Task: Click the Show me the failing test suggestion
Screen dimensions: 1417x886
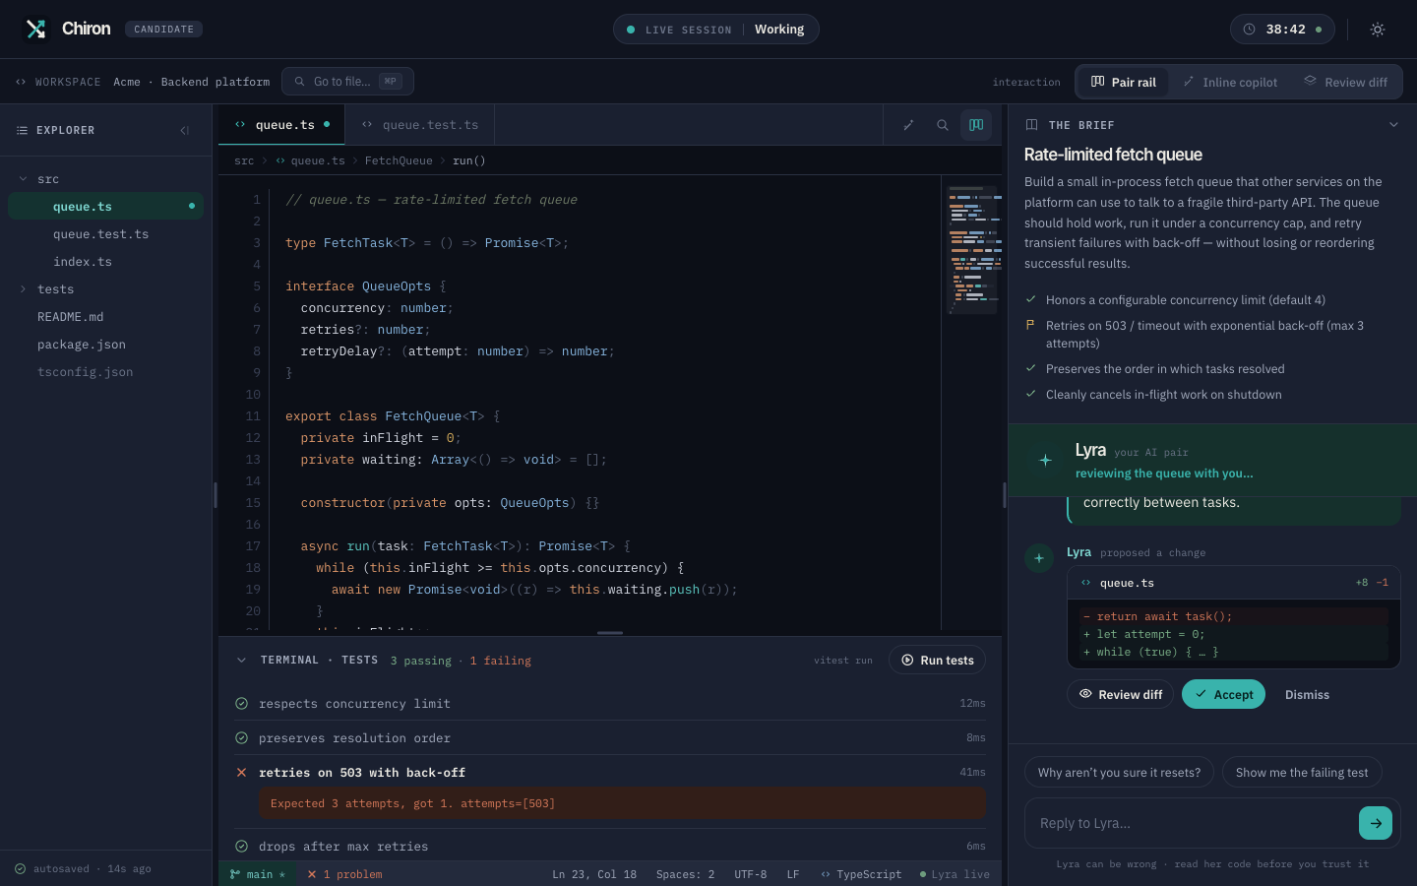Action: tap(1302, 772)
